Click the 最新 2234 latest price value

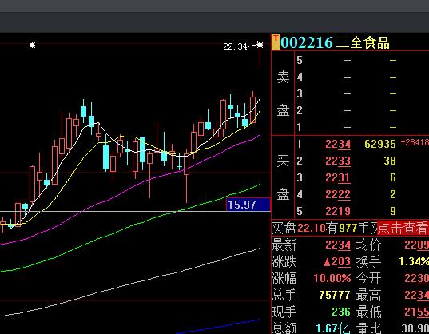338,245
